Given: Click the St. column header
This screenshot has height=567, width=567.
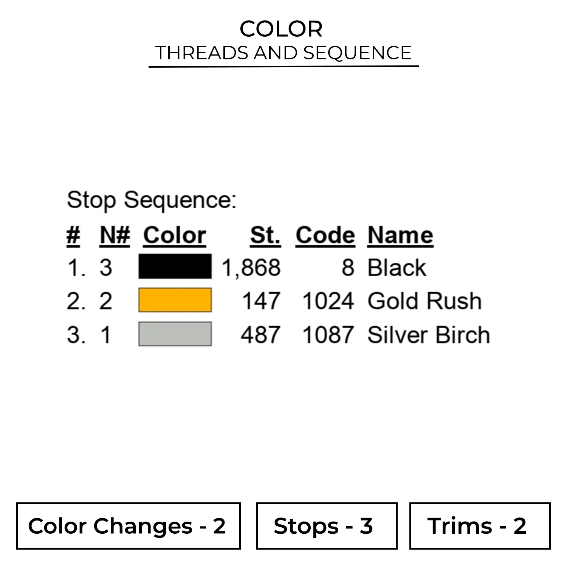Looking at the screenshot, I should point(265,235).
